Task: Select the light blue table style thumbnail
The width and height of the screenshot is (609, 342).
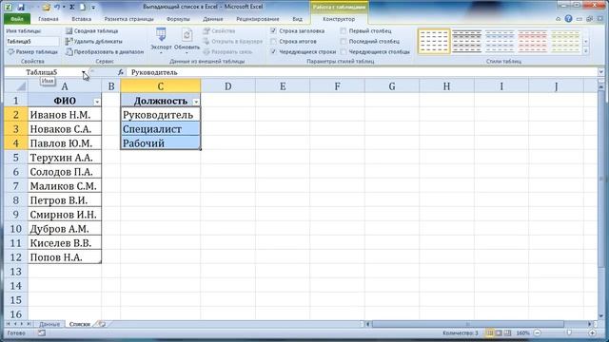Action: 500,41
